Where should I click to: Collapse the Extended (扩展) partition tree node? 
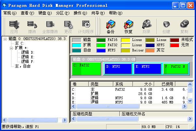11,48
